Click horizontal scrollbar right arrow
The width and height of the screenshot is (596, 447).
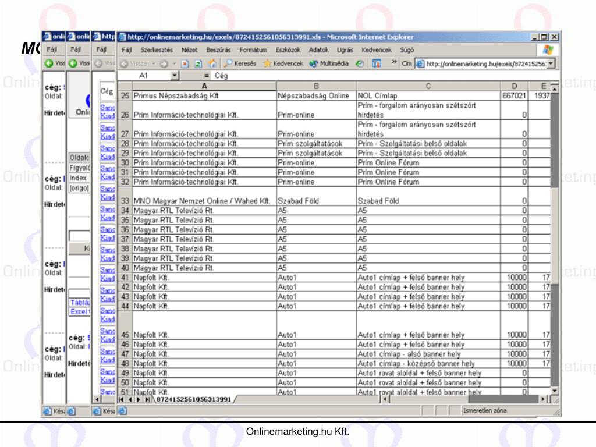tap(543, 399)
